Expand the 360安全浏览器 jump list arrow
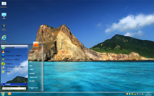 (26, 48)
